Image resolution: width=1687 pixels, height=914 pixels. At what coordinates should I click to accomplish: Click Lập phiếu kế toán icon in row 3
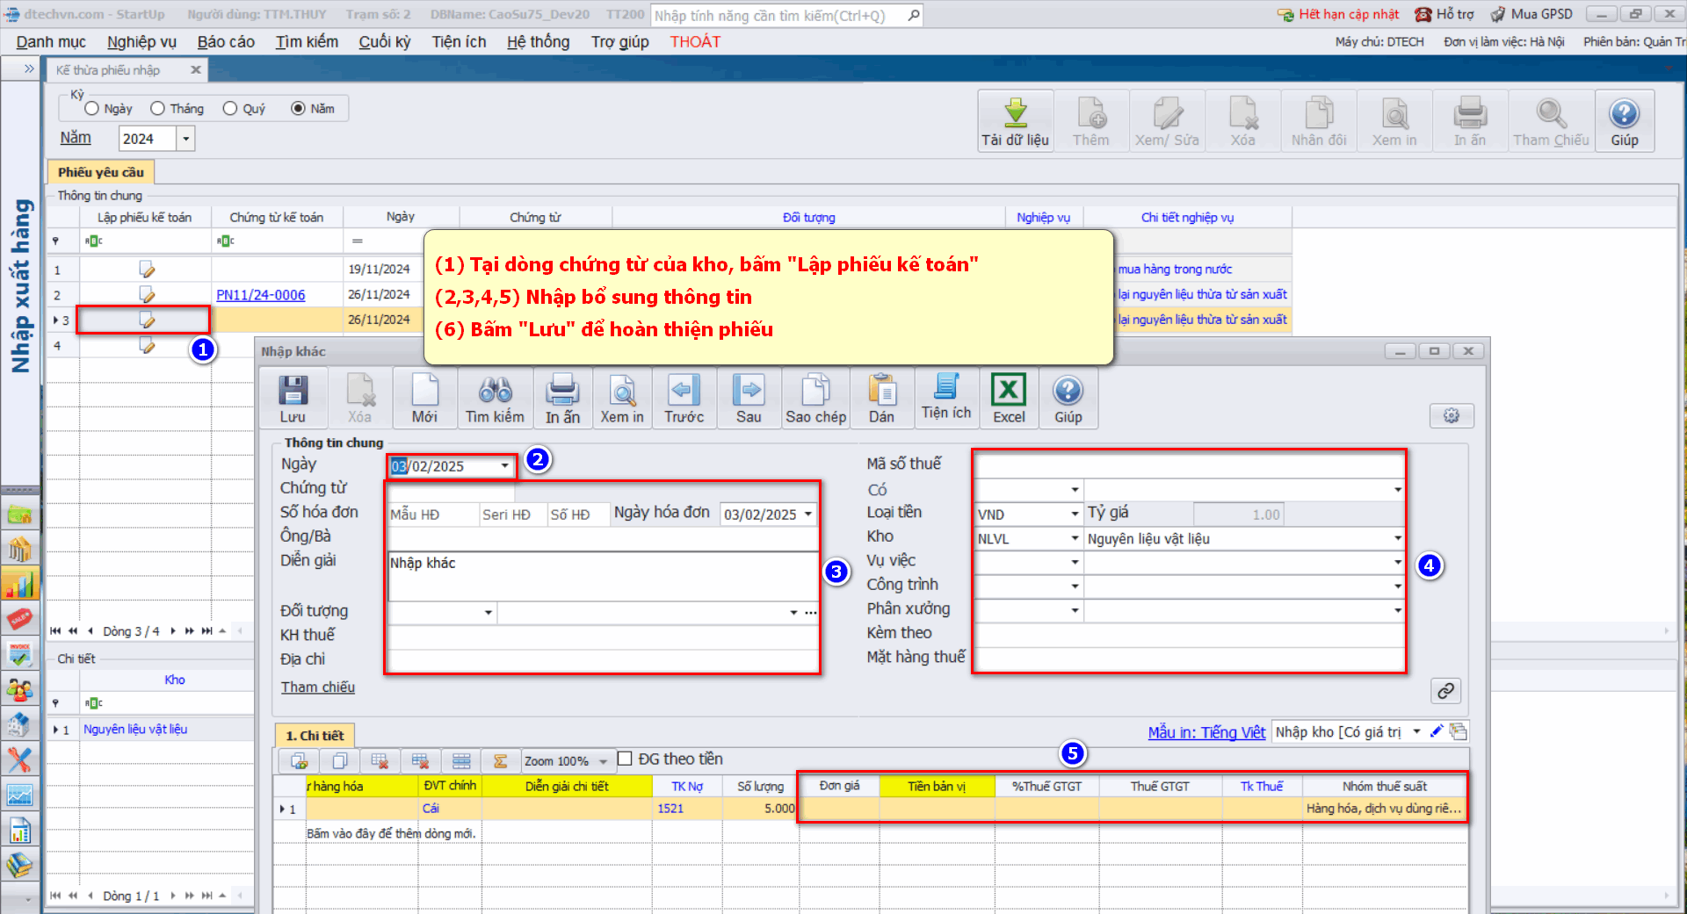tap(147, 320)
